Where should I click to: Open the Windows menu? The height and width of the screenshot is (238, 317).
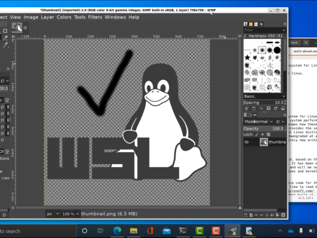(x=115, y=17)
